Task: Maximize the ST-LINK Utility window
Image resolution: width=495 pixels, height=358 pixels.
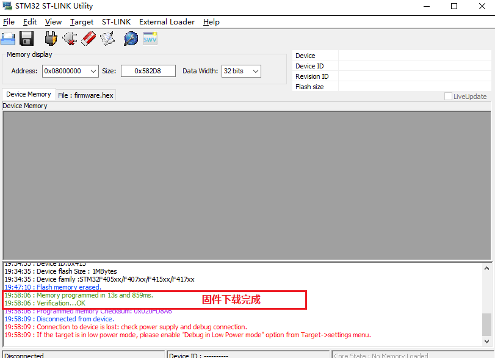Action: 454,6
